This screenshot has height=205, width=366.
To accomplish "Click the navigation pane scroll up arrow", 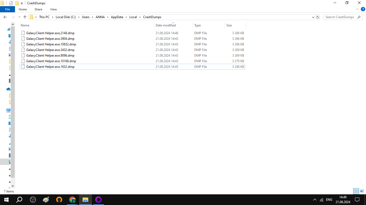I will click(13, 24).
